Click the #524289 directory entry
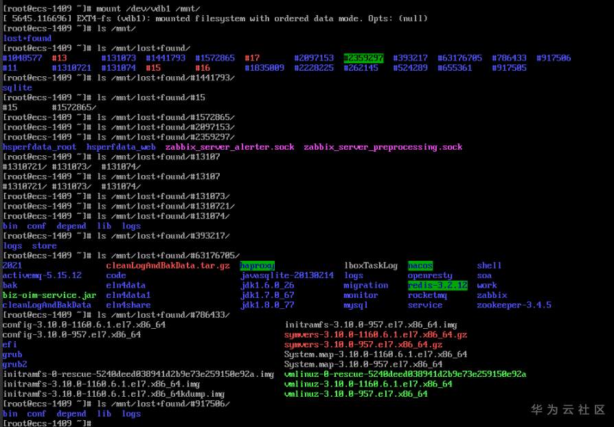The height and width of the screenshot is (427, 614). pos(410,68)
